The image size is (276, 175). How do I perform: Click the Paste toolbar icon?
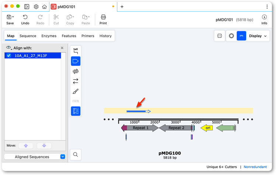pyautogui.click(x=84, y=17)
